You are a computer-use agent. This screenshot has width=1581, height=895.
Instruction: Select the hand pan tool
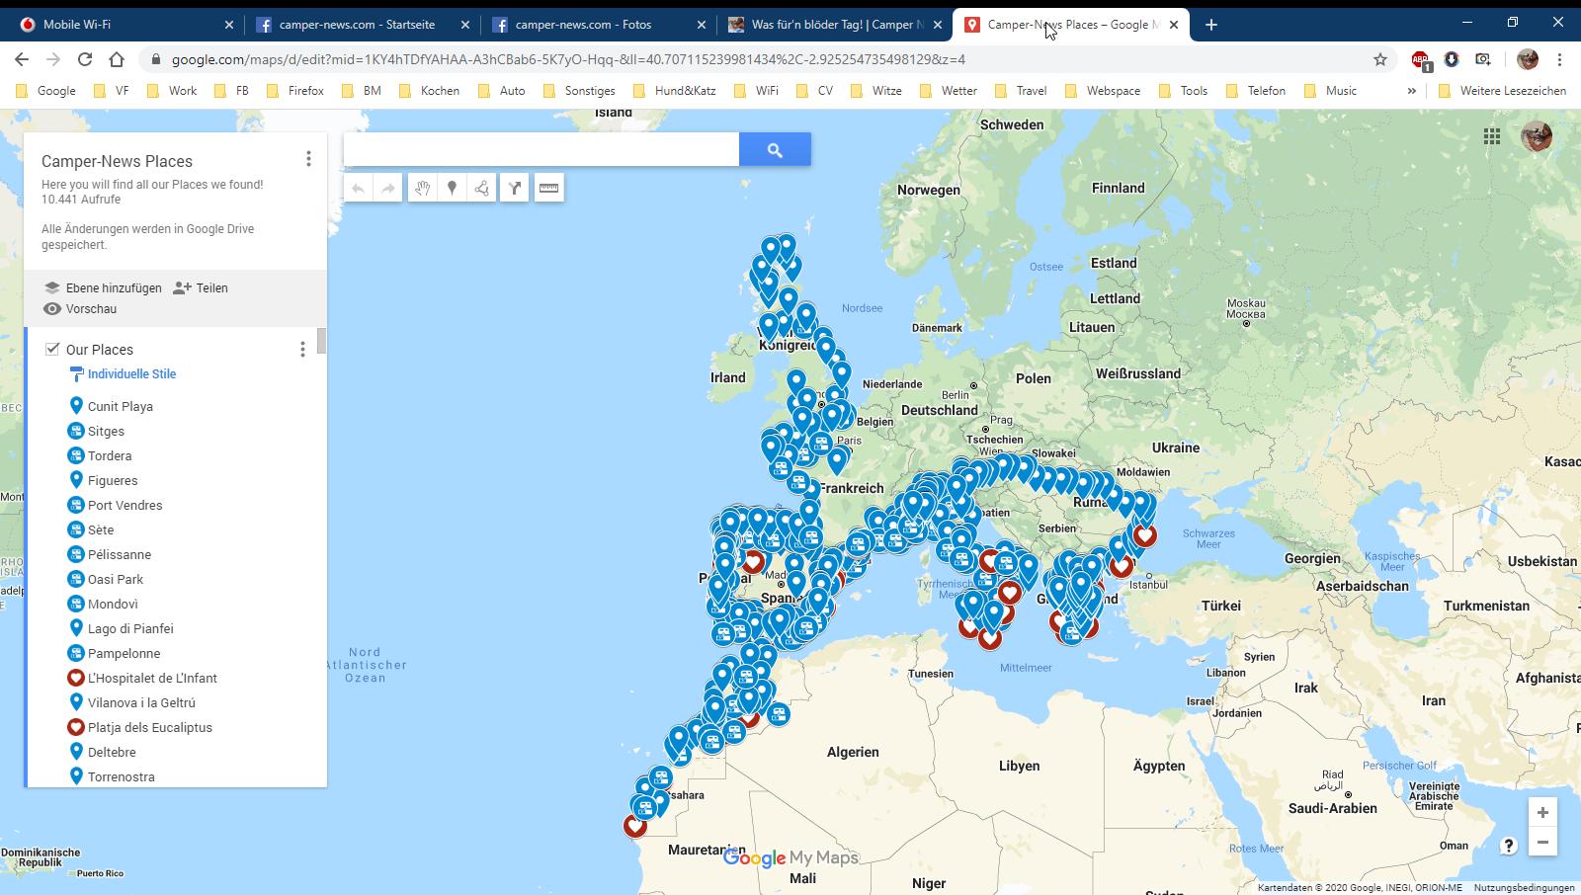[422, 188]
